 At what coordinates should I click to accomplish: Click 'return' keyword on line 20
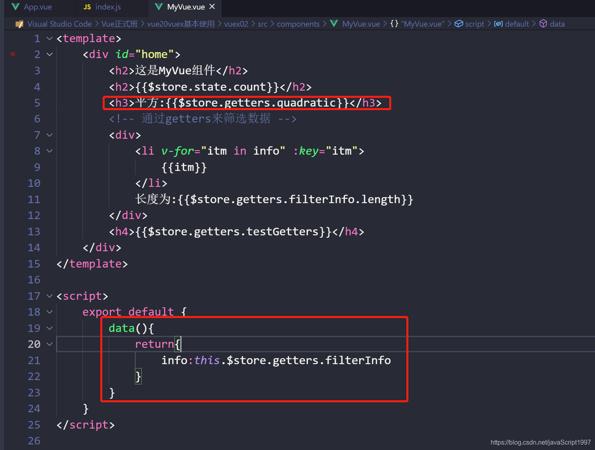pyautogui.click(x=154, y=344)
